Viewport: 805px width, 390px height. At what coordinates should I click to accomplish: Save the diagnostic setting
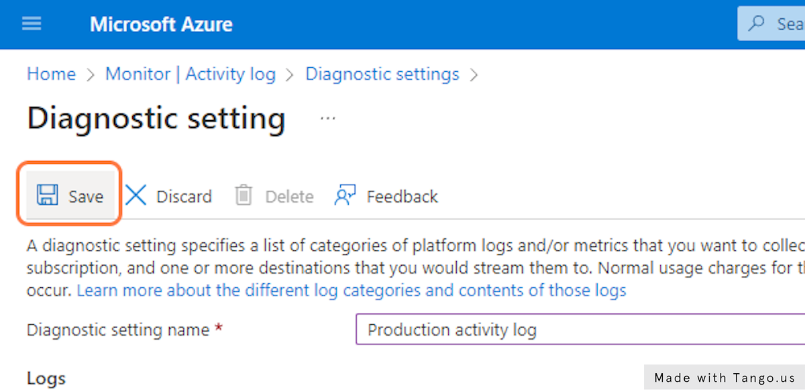tap(69, 195)
